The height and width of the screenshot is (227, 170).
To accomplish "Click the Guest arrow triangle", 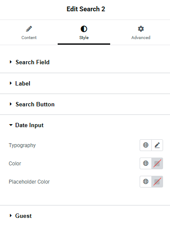I will tap(10, 216).
